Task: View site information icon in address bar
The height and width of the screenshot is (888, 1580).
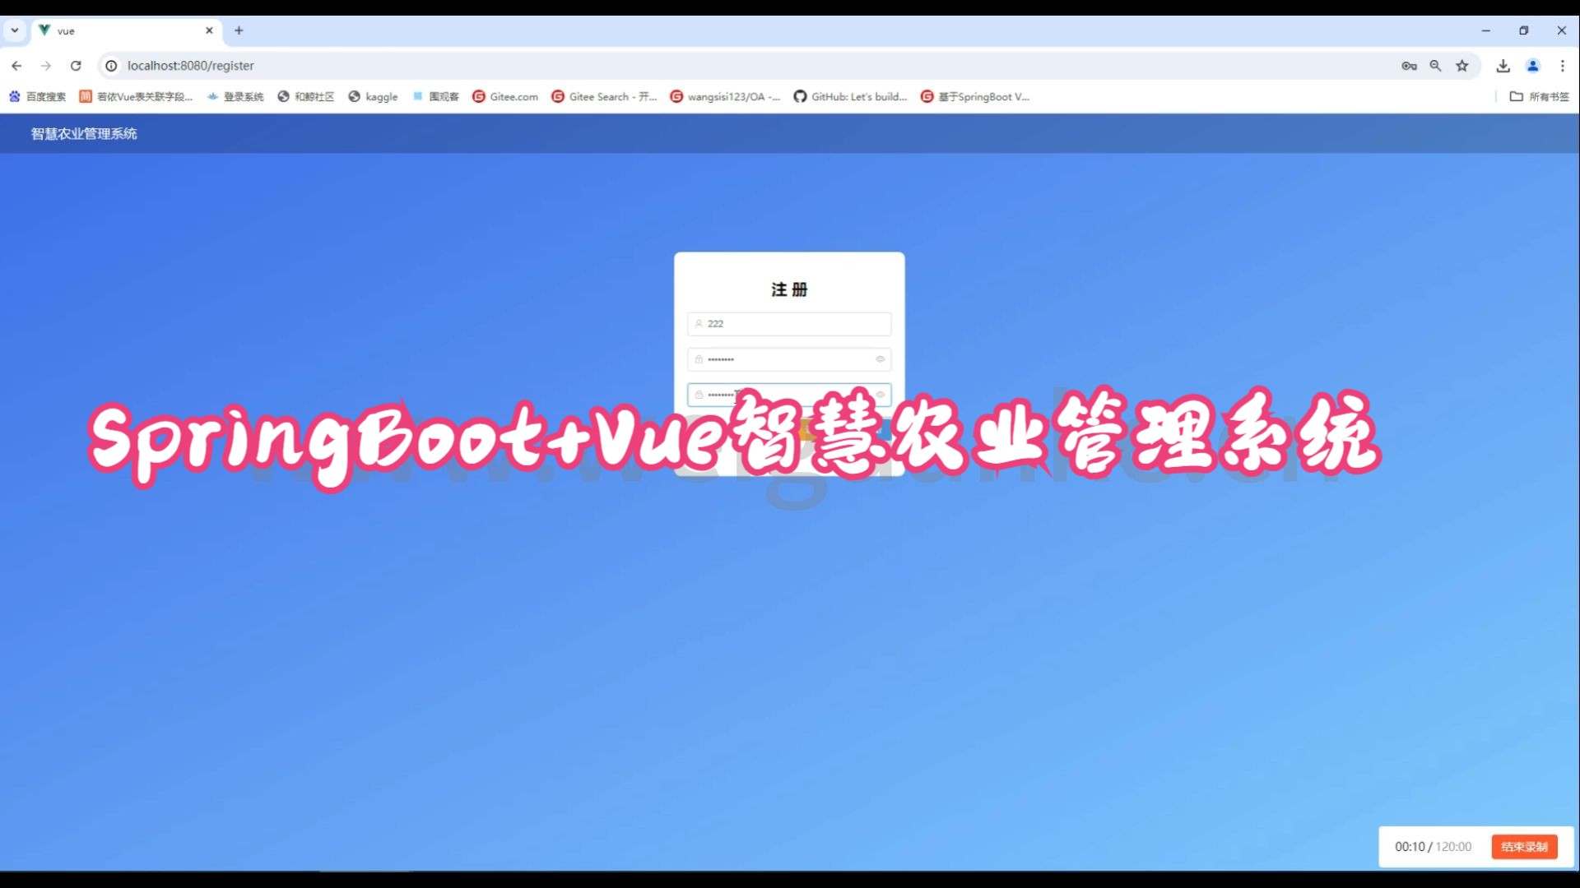Action: click(111, 66)
